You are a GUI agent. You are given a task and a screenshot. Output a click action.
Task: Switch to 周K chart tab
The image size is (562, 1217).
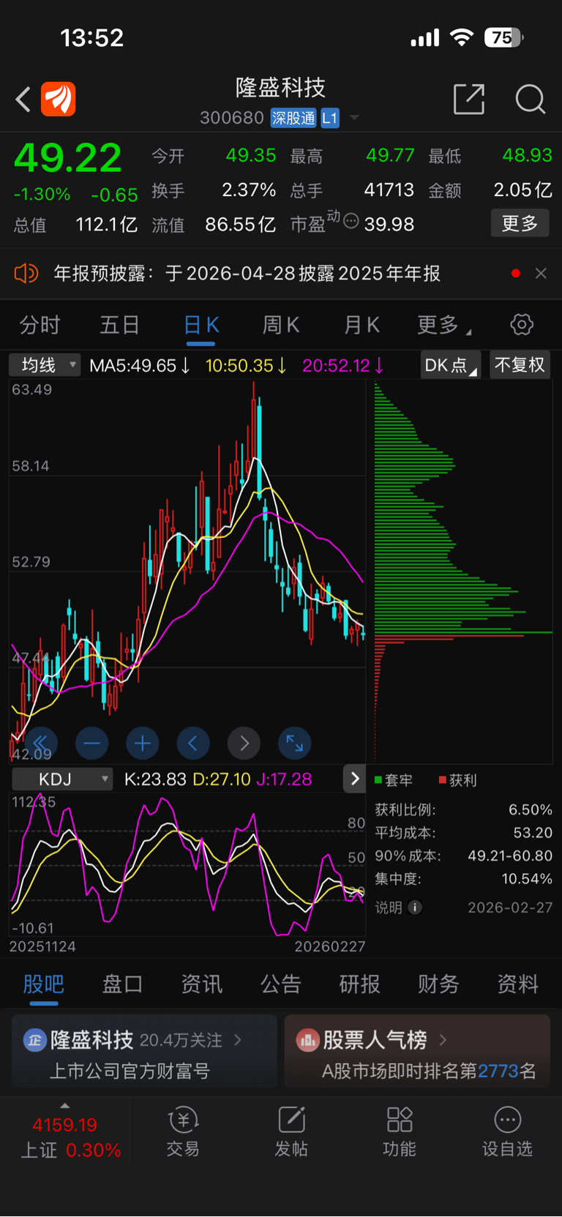pyautogui.click(x=281, y=325)
